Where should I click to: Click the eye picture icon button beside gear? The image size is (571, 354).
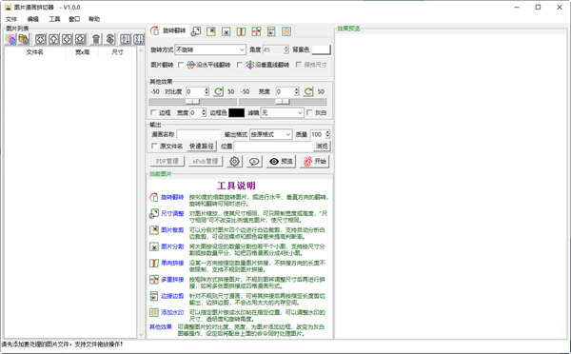[254, 162]
